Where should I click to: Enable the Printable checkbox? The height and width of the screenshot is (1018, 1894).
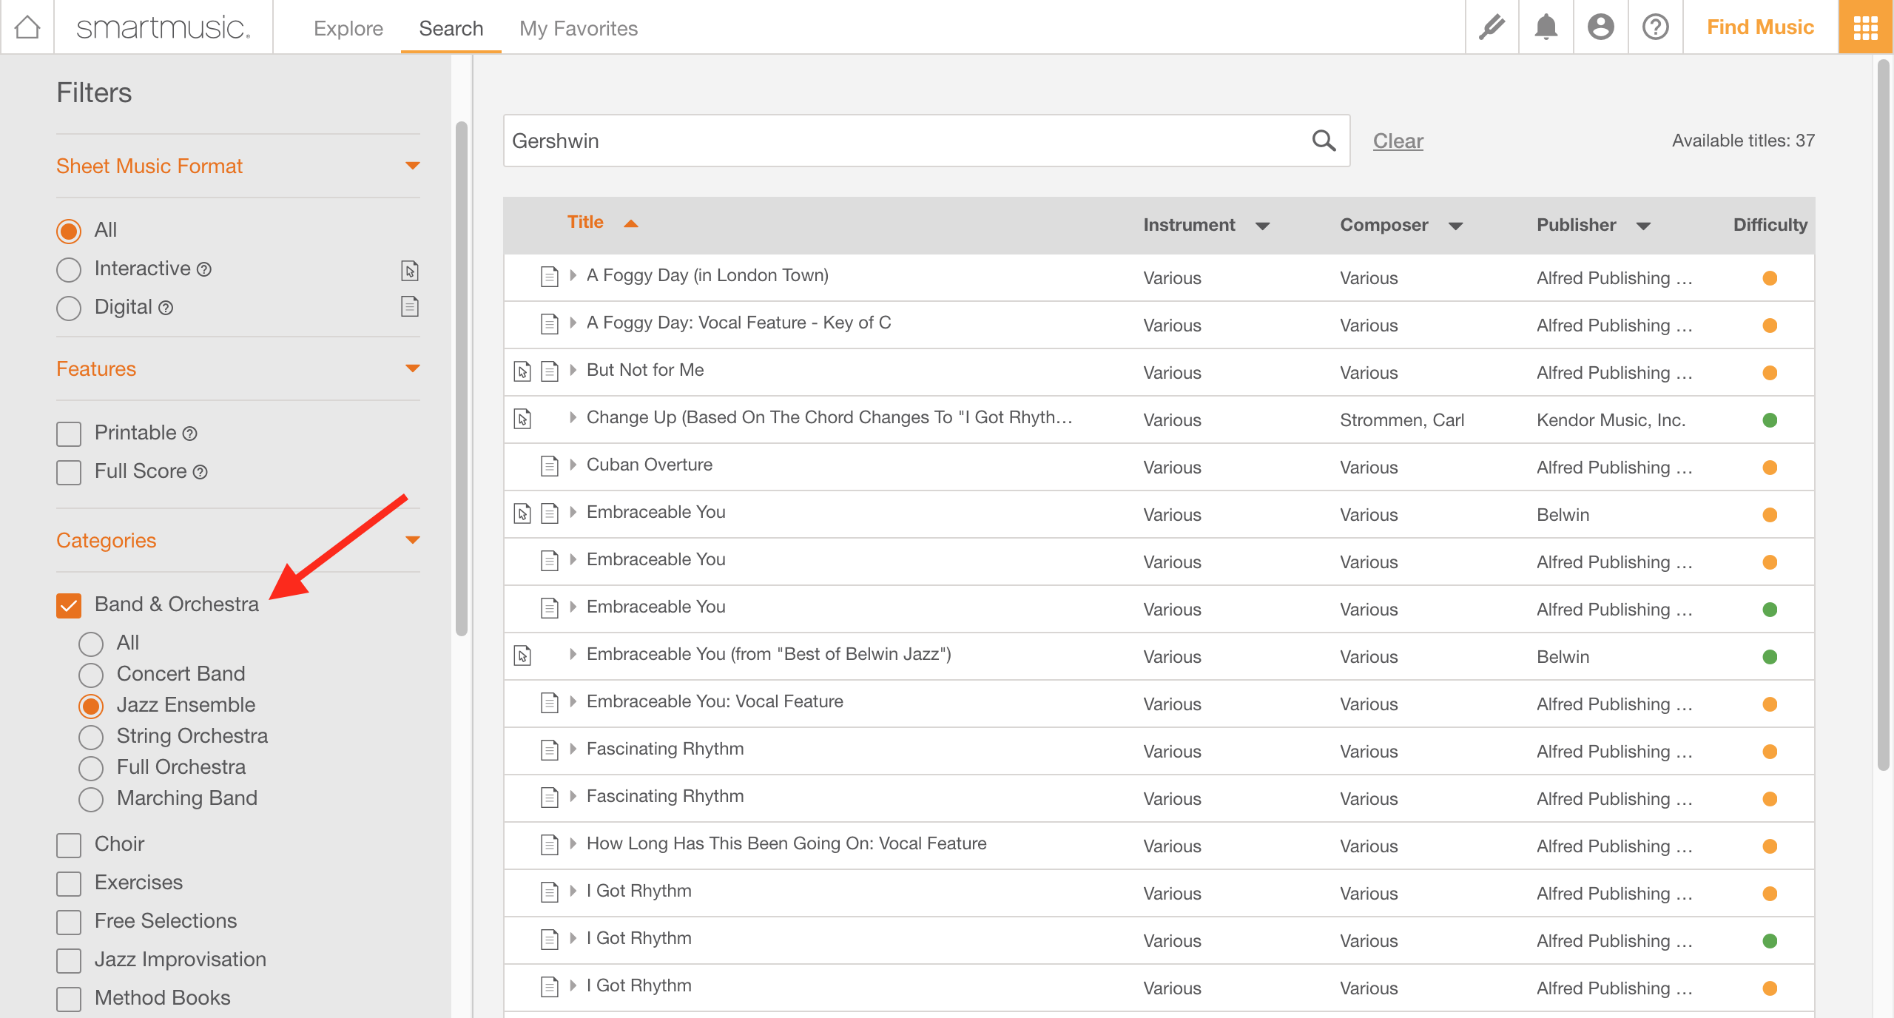tap(69, 434)
